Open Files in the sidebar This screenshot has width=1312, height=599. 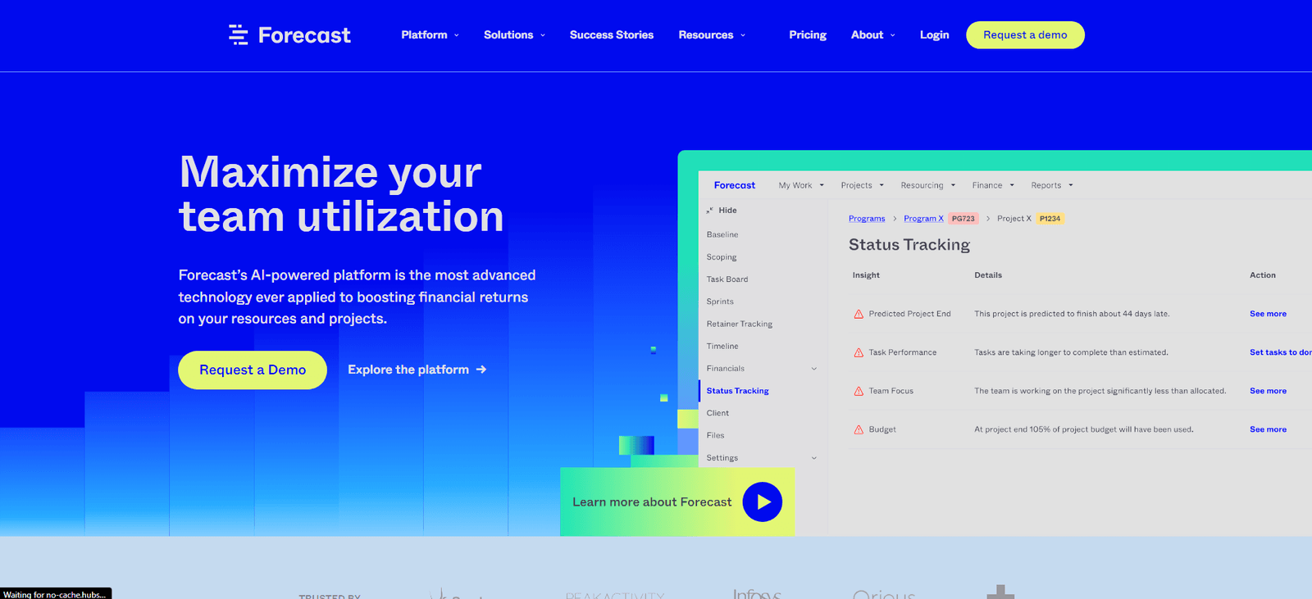[716, 435]
